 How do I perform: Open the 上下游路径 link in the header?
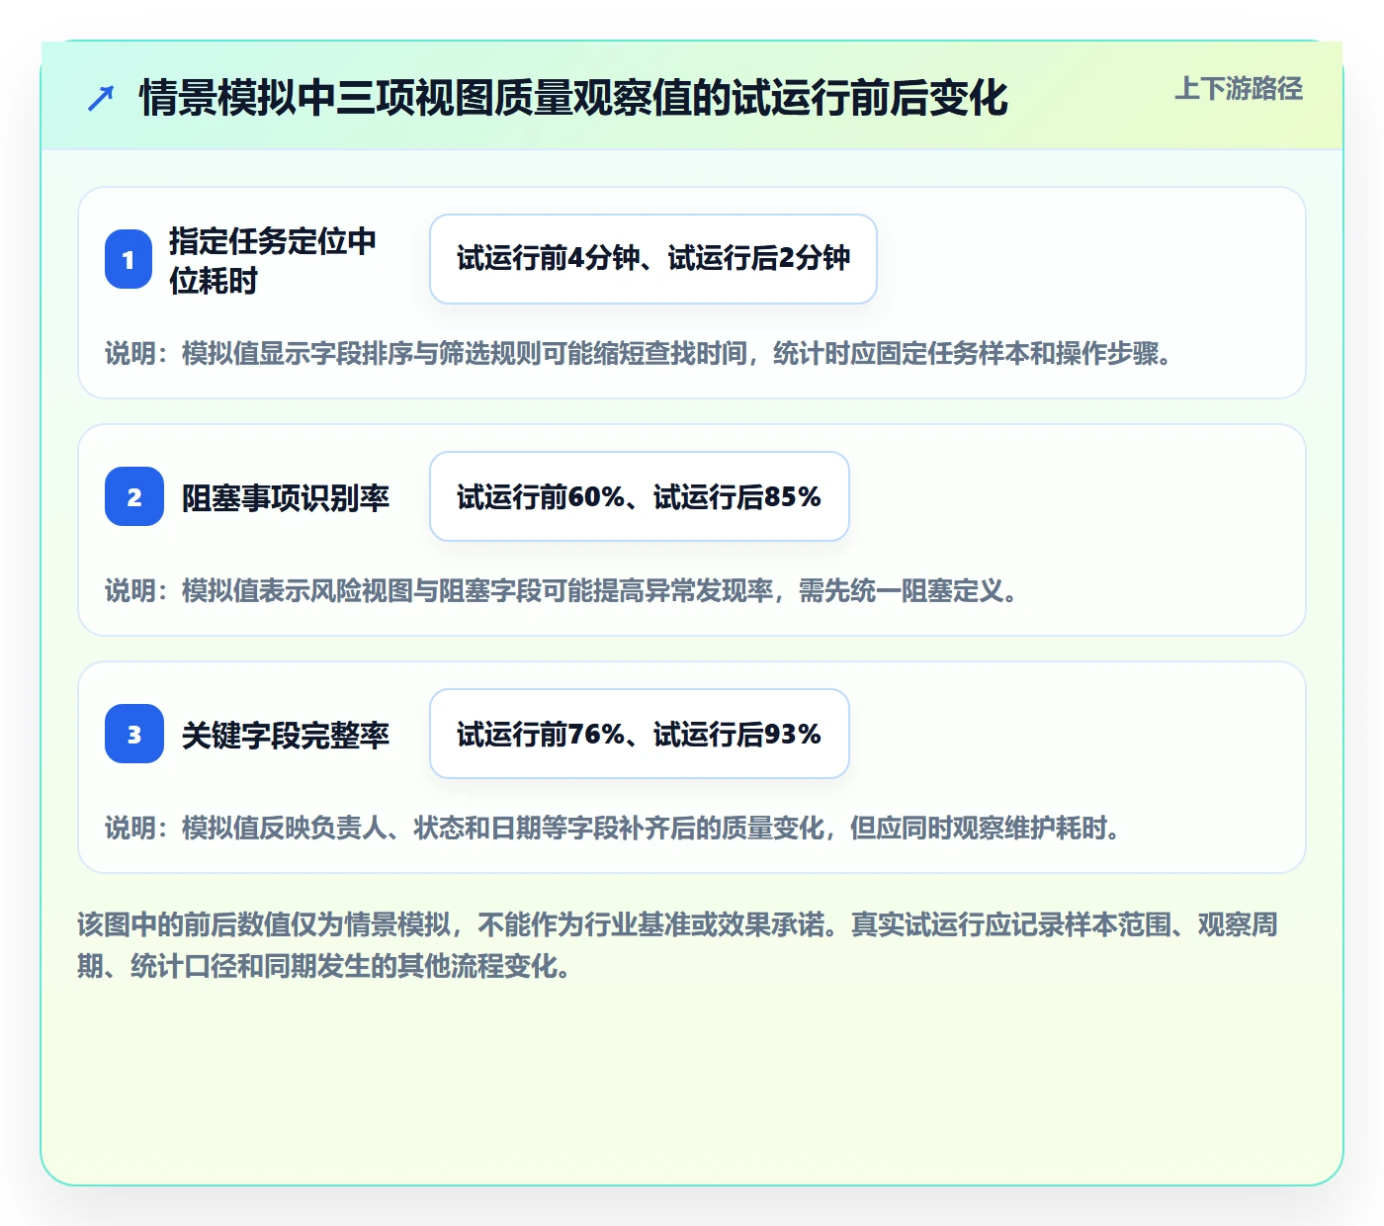tap(1239, 89)
